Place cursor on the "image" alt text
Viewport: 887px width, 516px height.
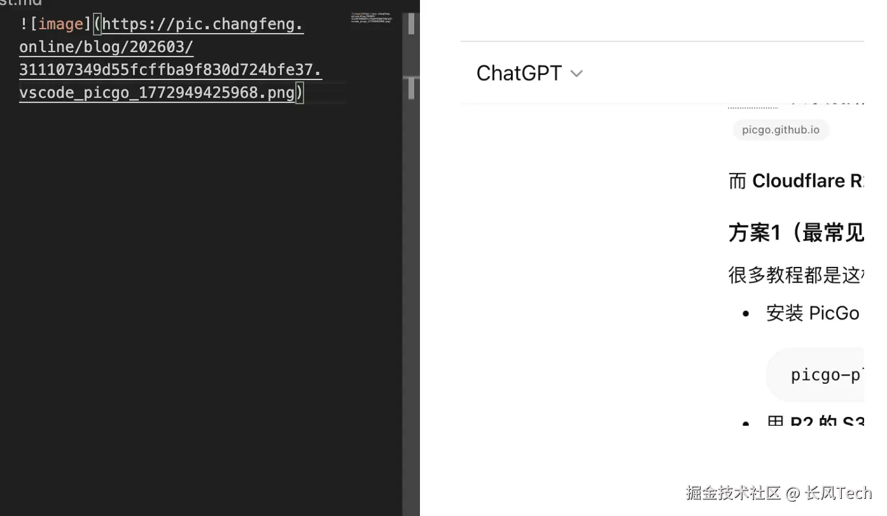click(60, 24)
